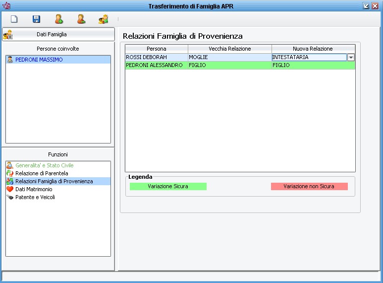Click the add person icon with green plus

click(59, 19)
